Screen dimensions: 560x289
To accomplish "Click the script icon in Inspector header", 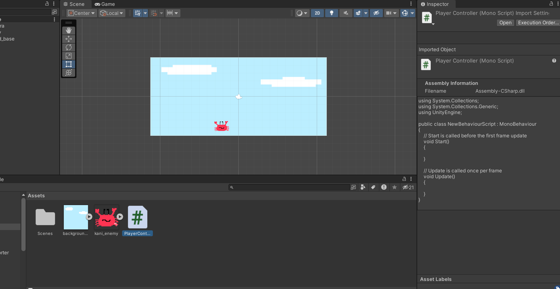I will [427, 18].
